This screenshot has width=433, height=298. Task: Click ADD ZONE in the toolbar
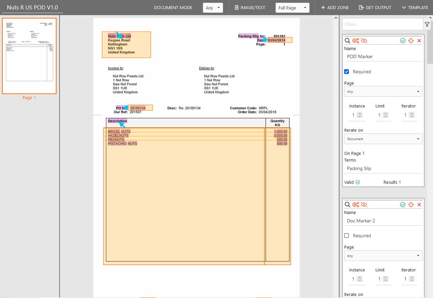point(335,7)
